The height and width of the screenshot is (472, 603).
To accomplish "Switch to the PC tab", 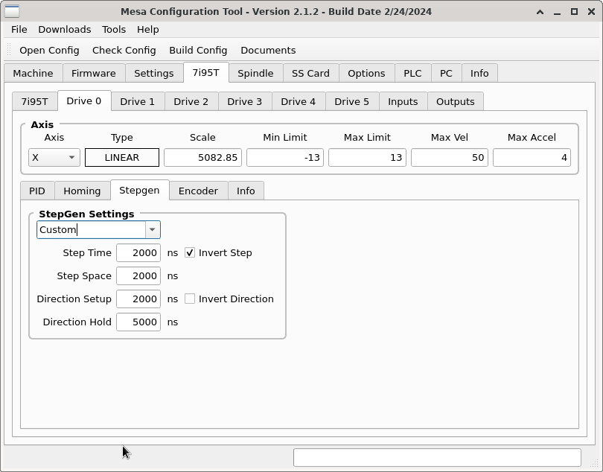I will click(446, 73).
